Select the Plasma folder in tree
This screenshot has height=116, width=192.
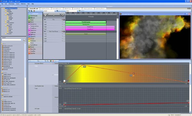pos(11,29)
